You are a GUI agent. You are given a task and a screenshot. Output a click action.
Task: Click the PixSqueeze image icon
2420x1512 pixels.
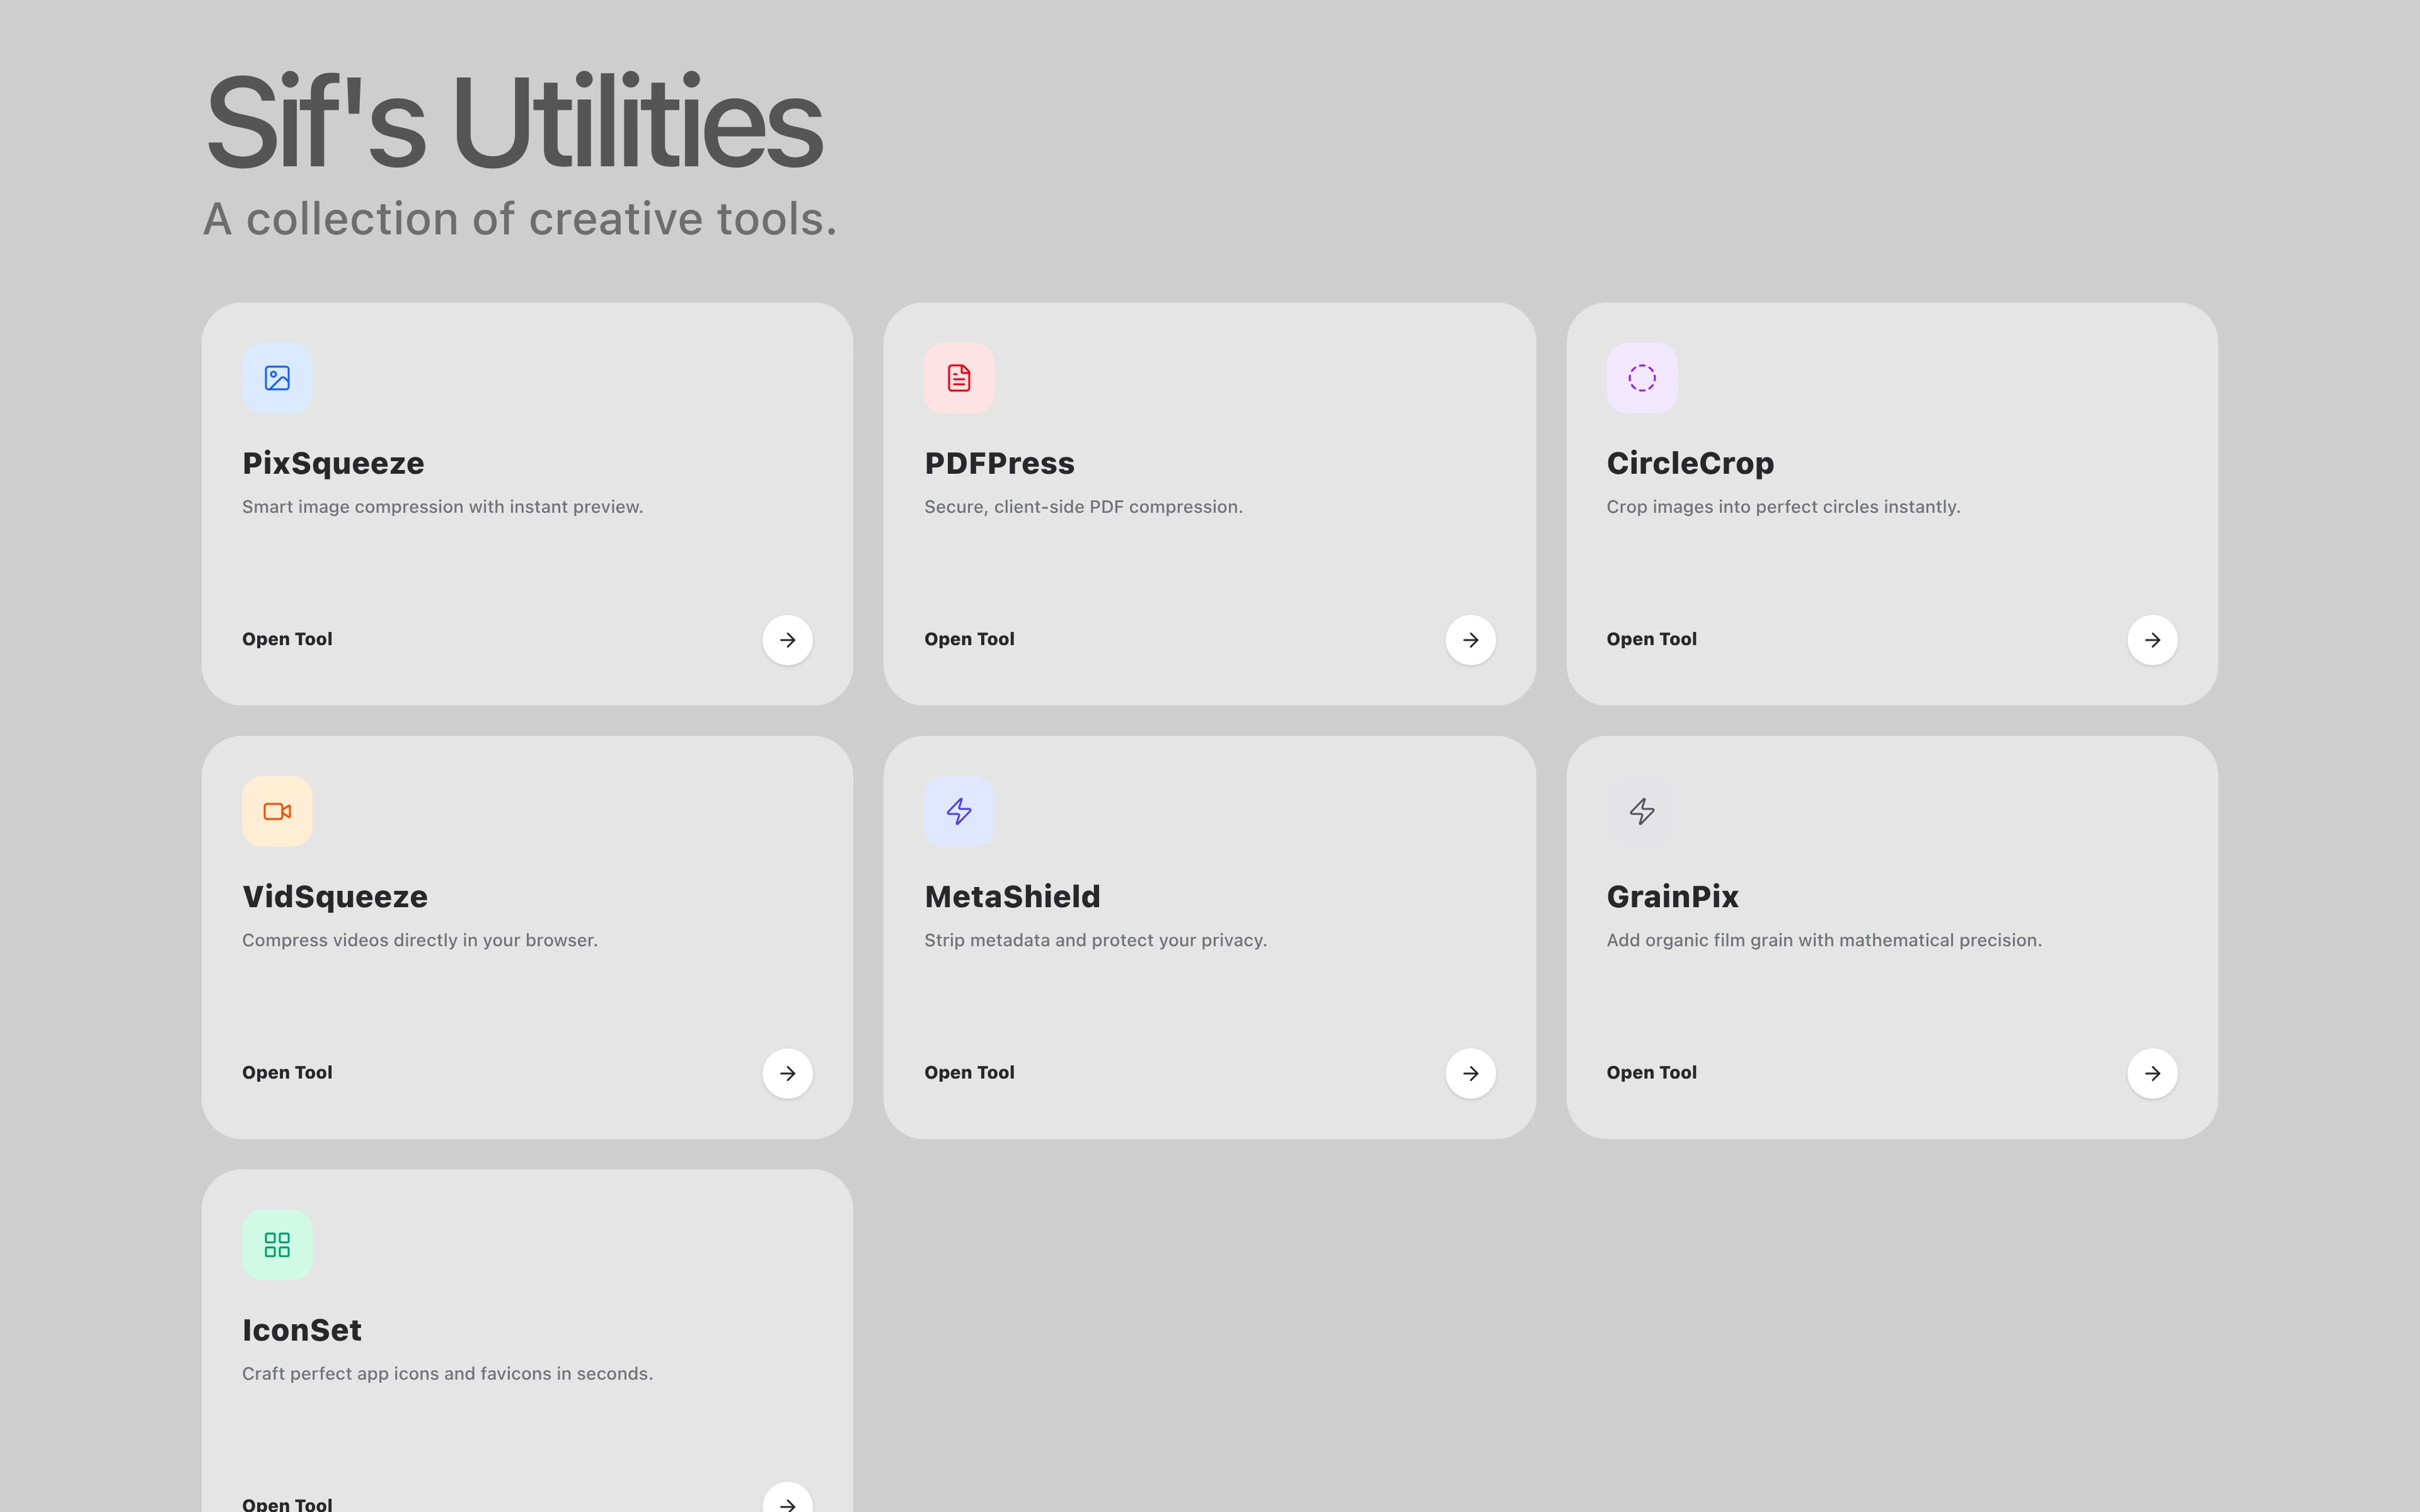pos(277,377)
